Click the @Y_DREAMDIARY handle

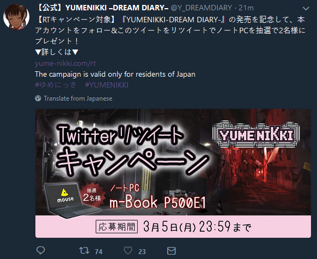[x=202, y=8]
